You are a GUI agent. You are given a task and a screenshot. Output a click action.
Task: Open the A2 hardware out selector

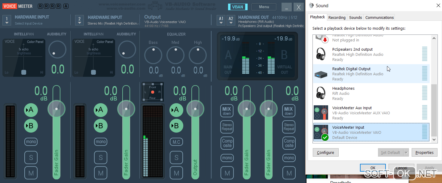tap(231, 20)
